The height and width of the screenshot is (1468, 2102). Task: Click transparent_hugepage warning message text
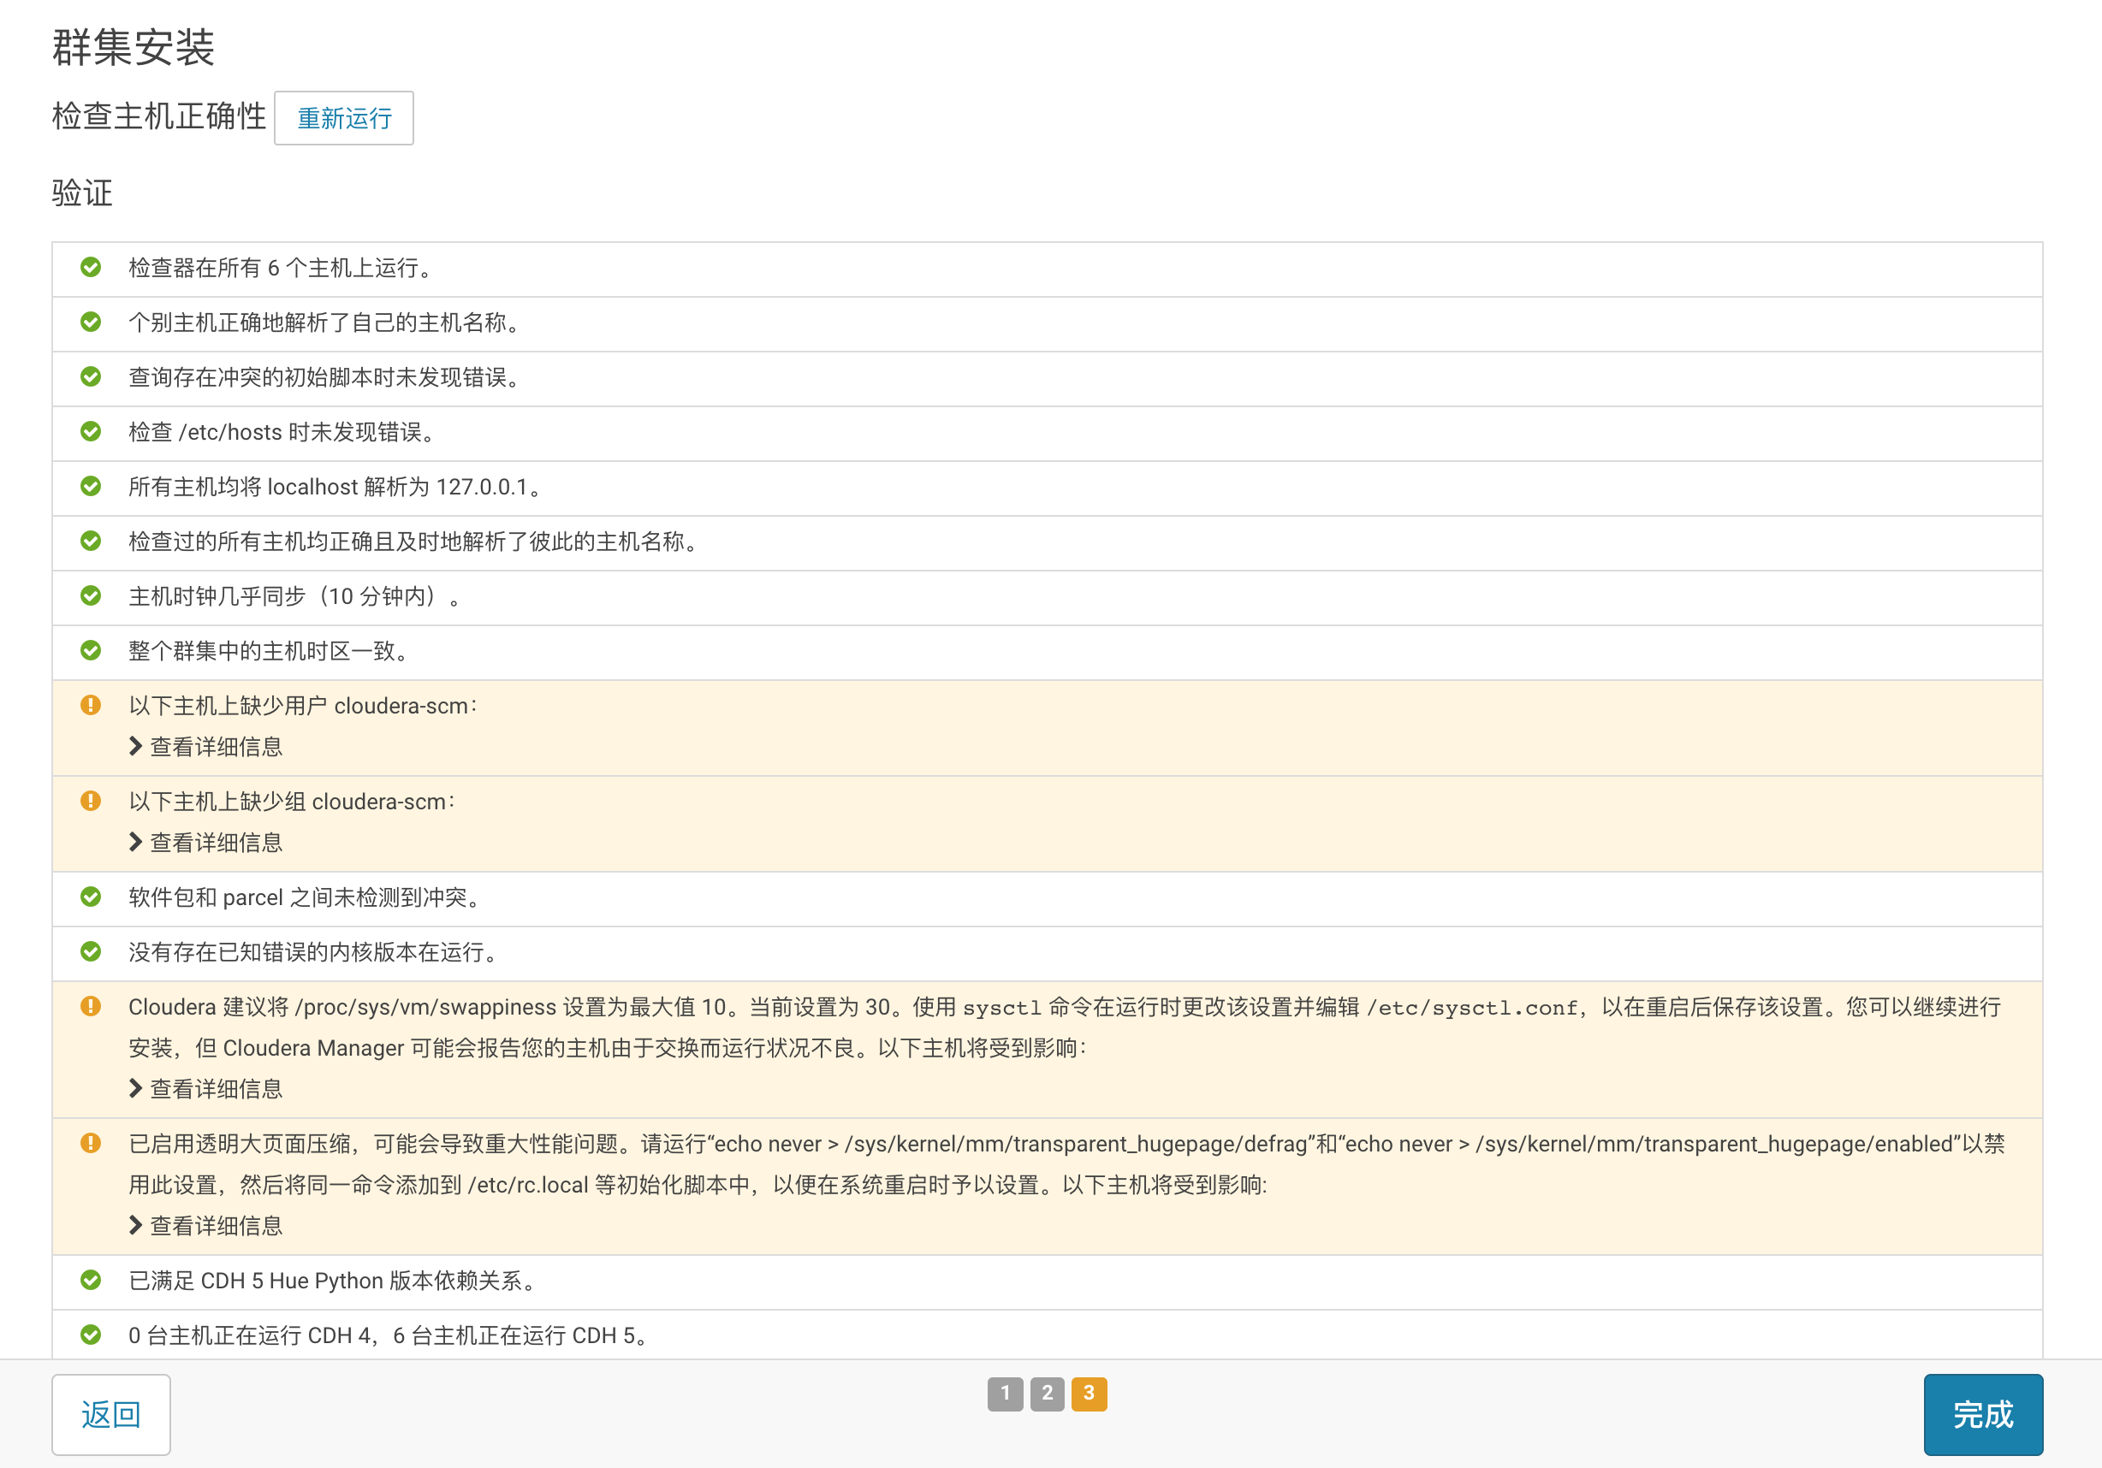1066,1164
